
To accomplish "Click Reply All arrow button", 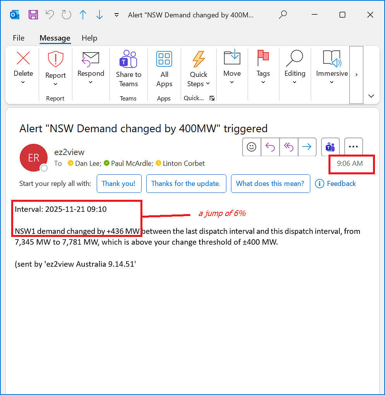I will click(x=288, y=147).
